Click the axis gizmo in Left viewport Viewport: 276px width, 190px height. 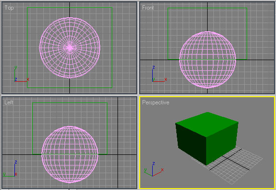pyautogui.click(x=10, y=168)
